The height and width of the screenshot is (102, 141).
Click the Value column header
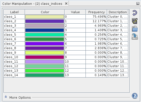pos(75,12)
